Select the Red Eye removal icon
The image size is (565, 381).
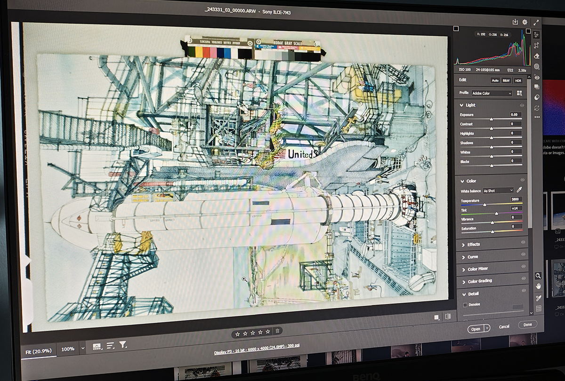(x=537, y=77)
